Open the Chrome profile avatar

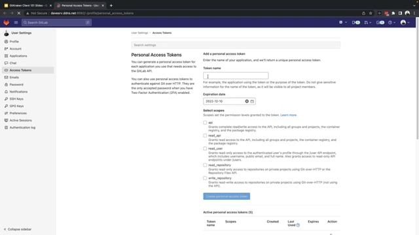tap(407, 13)
